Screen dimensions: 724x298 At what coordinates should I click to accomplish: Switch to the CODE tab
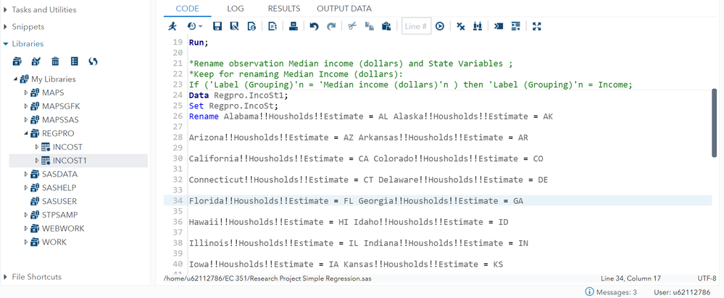click(x=188, y=8)
